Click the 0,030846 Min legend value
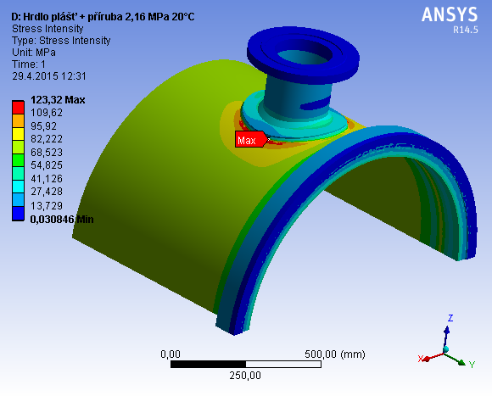The width and height of the screenshot is (492, 396). click(62, 219)
